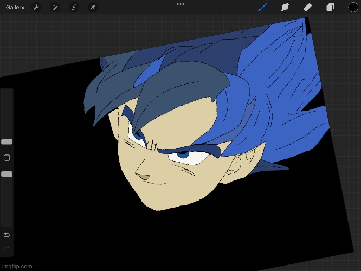Open the Actions wrench menu

point(36,8)
